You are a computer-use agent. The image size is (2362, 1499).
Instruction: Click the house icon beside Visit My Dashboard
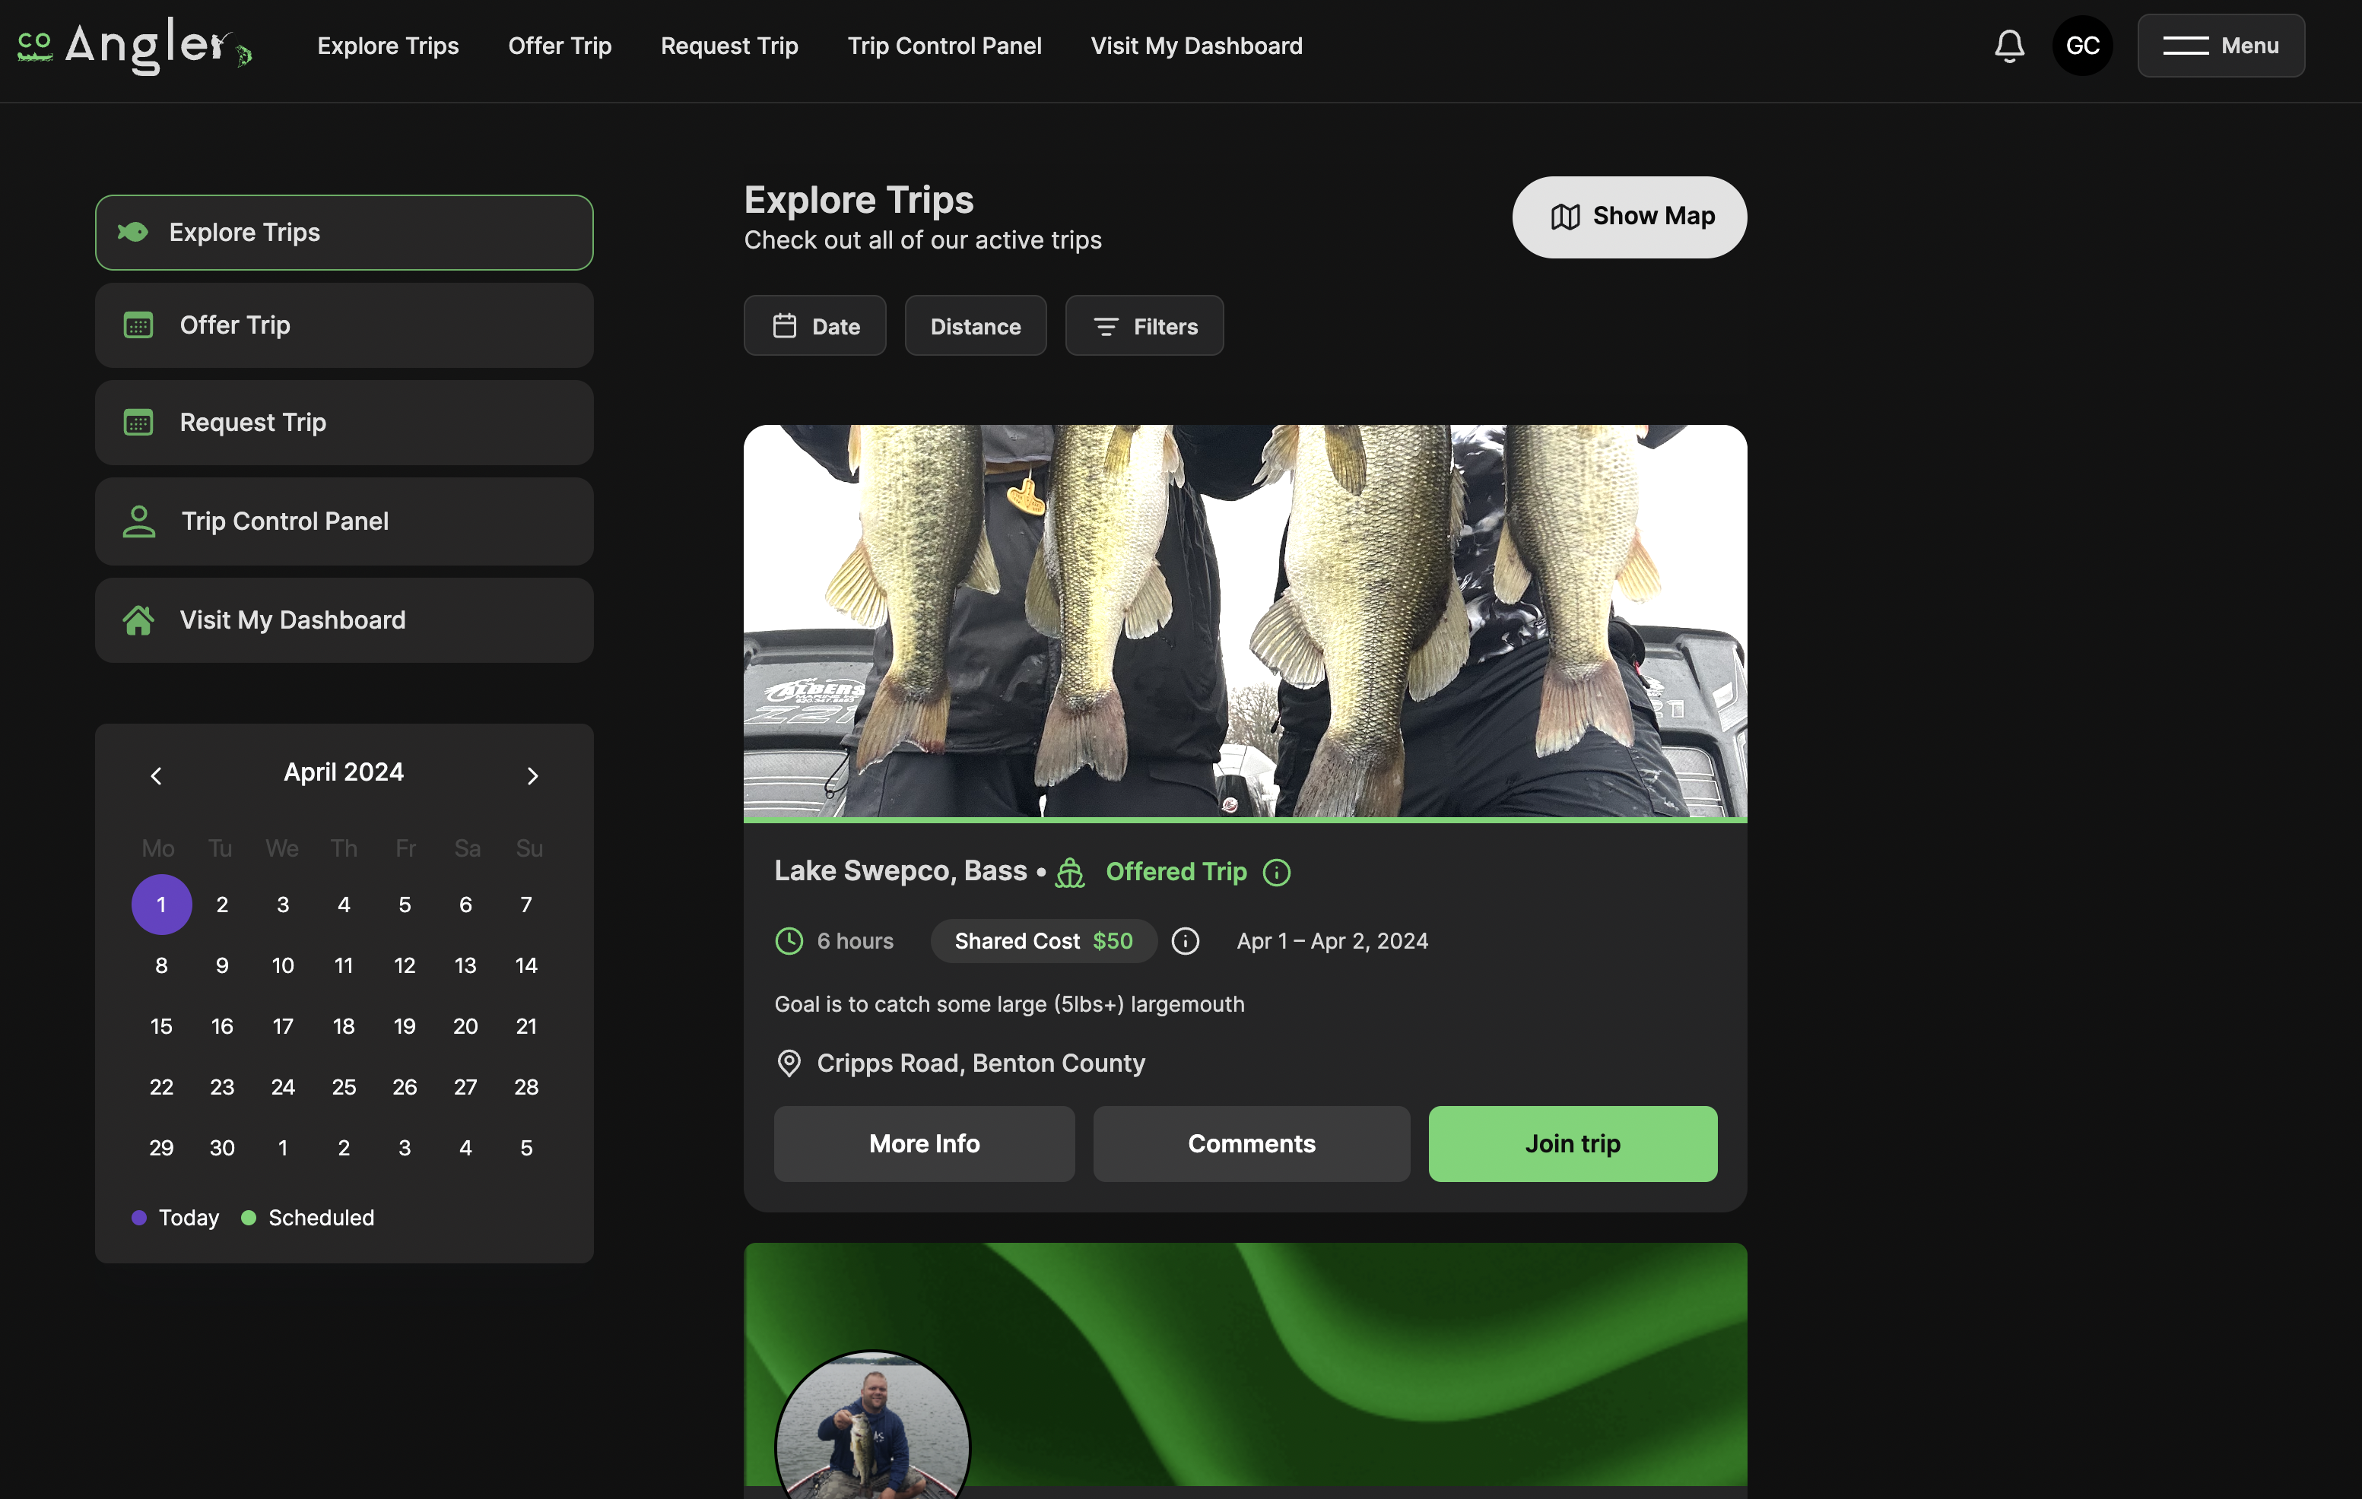(x=138, y=620)
